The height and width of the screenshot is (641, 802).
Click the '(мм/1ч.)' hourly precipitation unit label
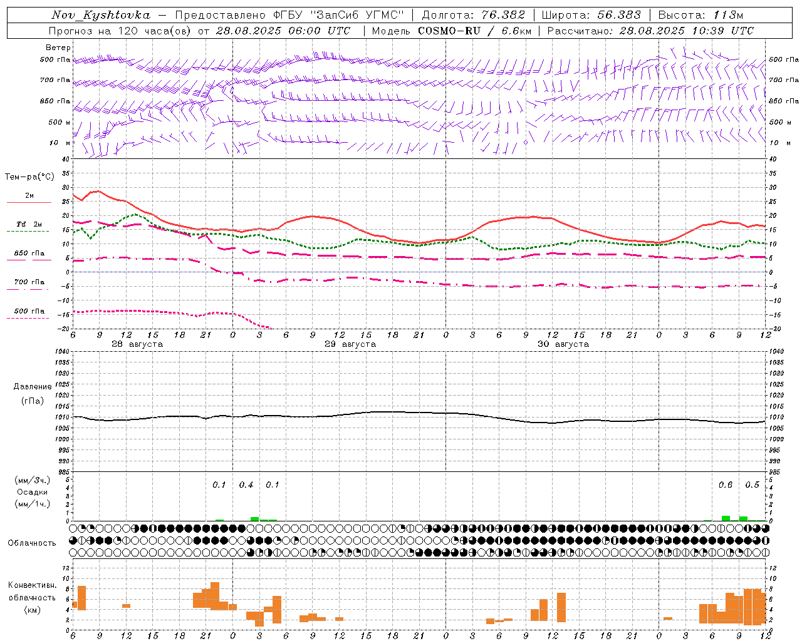pos(33,504)
